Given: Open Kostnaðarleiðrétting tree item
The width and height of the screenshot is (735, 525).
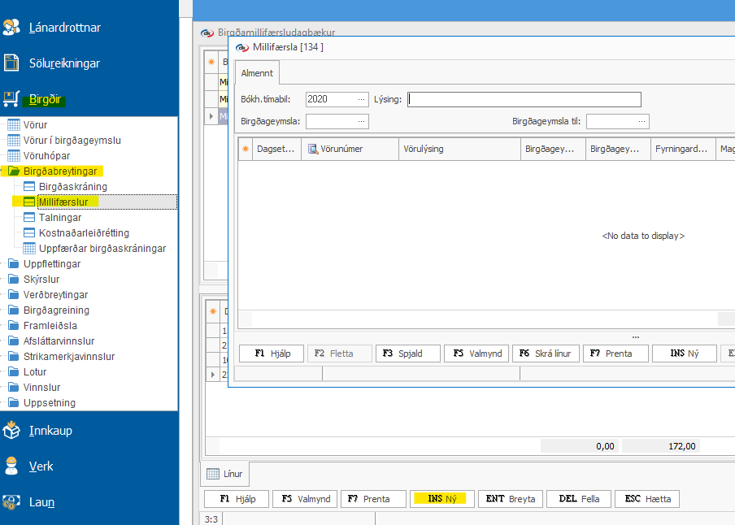Looking at the screenshot, I should pos(84,232).
